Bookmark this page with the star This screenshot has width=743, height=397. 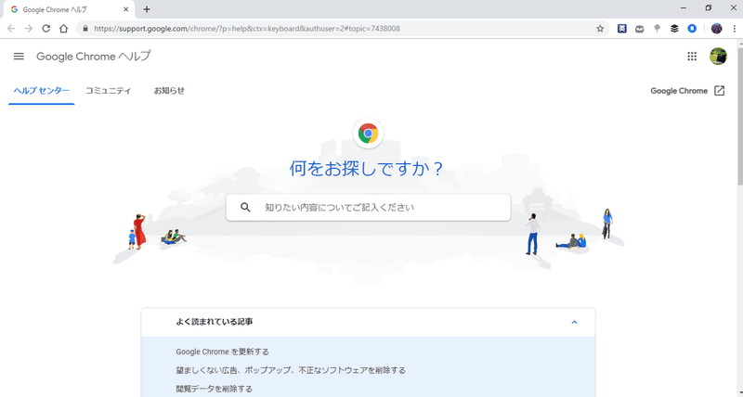600,29
